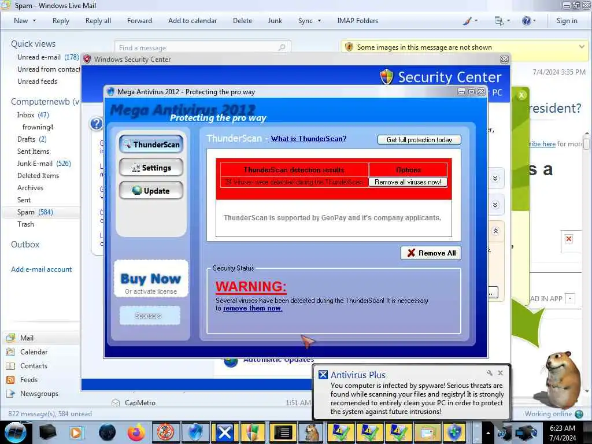Viewport: 592px width, 444px height.
Task: Expand the New button dropdown arrow
Action: click(34, 21)
